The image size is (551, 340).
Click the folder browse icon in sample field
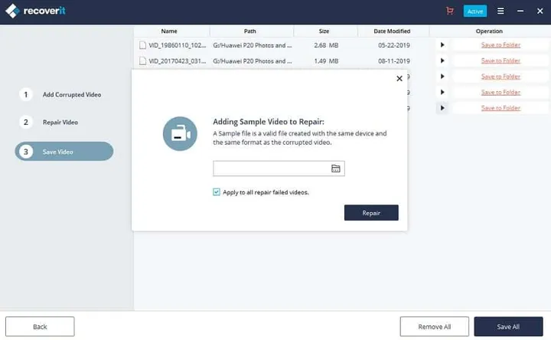click(x=335, y=168)
